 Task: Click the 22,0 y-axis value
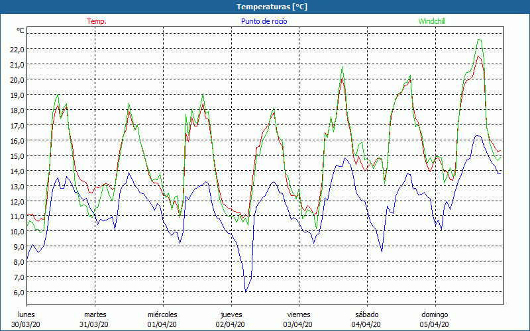pos(18,49)
